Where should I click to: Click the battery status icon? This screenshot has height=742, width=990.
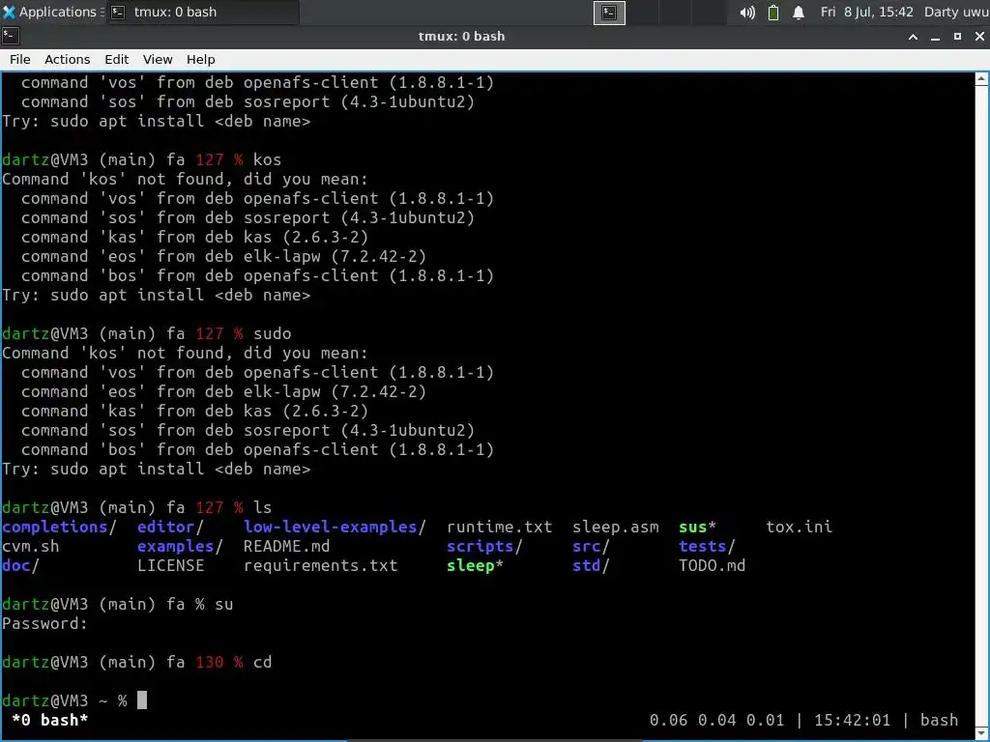772,13
